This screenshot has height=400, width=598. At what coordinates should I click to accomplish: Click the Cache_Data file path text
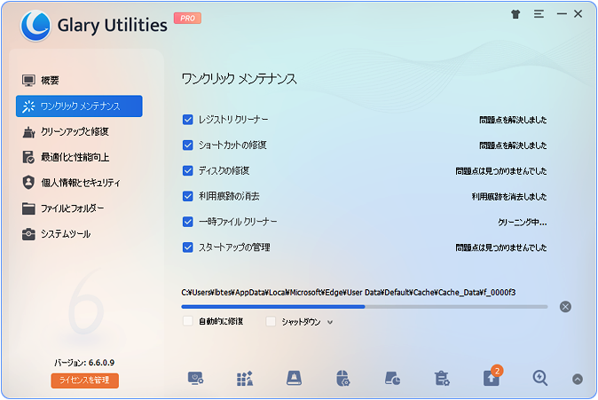coord(348,293)
